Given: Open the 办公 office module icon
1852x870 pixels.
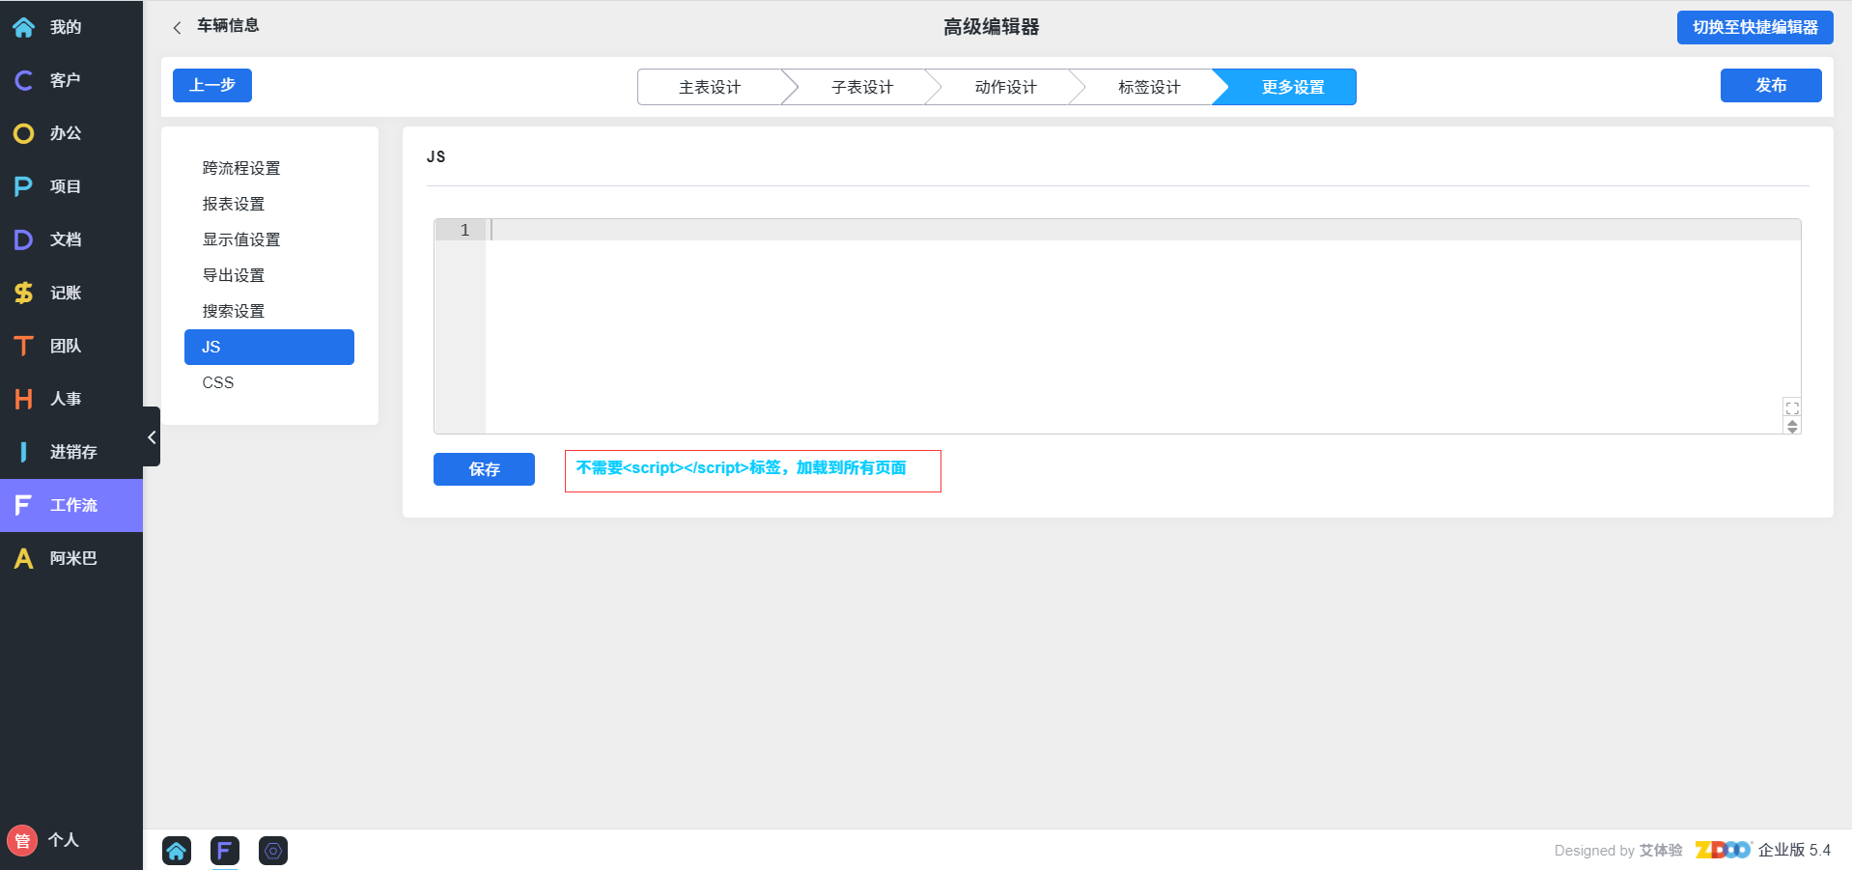Looking at the screenshot, I should pyautogui.click(x=24, y=133).
